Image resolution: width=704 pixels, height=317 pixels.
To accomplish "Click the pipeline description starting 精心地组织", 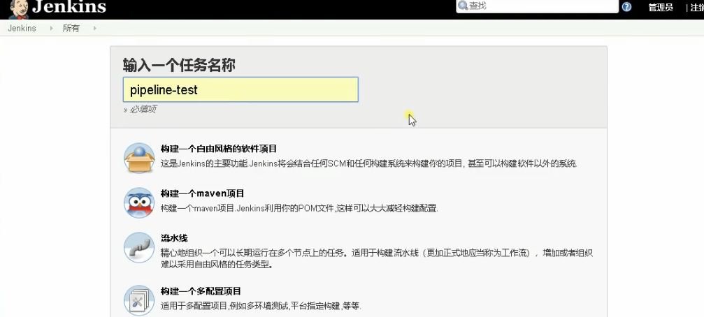I will tap(377, 259).
